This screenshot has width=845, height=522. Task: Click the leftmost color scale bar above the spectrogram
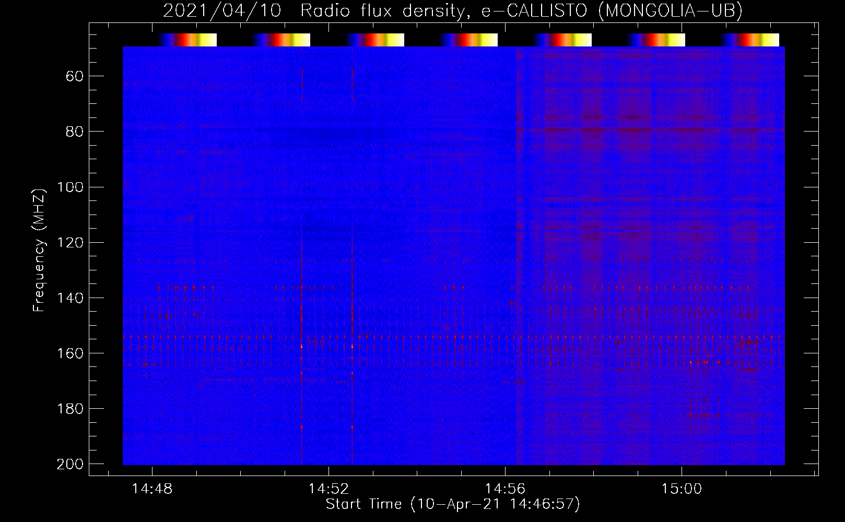pyautogui.click(x=188, y=40)
